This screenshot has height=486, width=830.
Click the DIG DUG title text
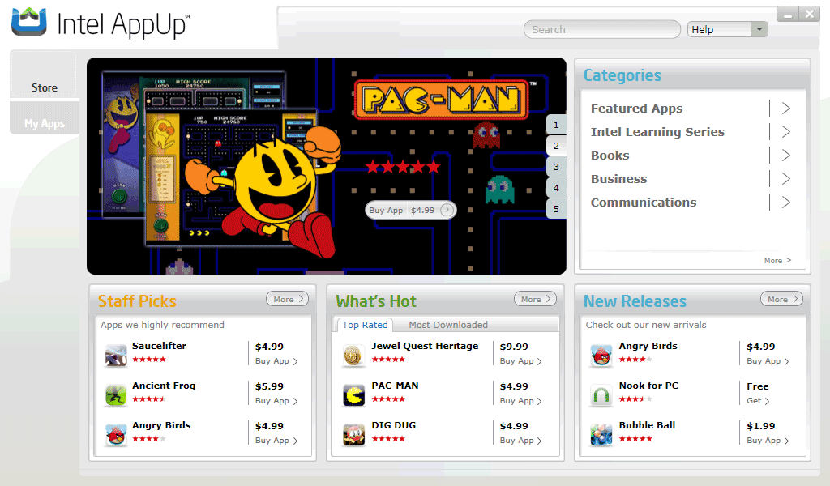pos(393,425)
